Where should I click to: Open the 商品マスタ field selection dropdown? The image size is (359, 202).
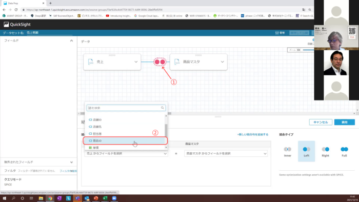click(226, 153)
